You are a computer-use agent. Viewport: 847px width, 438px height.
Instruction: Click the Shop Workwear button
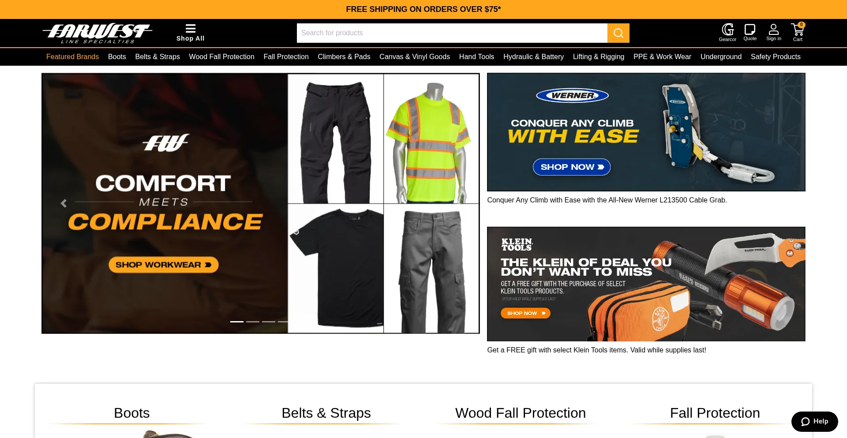[x=164, y=265]
